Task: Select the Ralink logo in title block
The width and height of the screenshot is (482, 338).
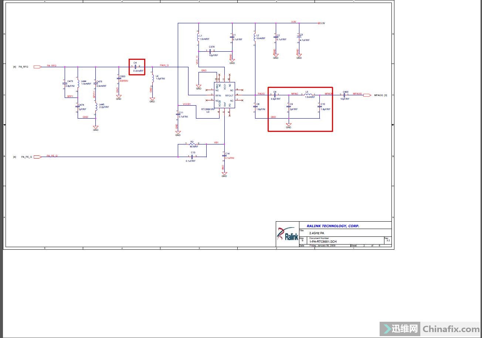Action: pyautogui.click(x=287, y=235)
